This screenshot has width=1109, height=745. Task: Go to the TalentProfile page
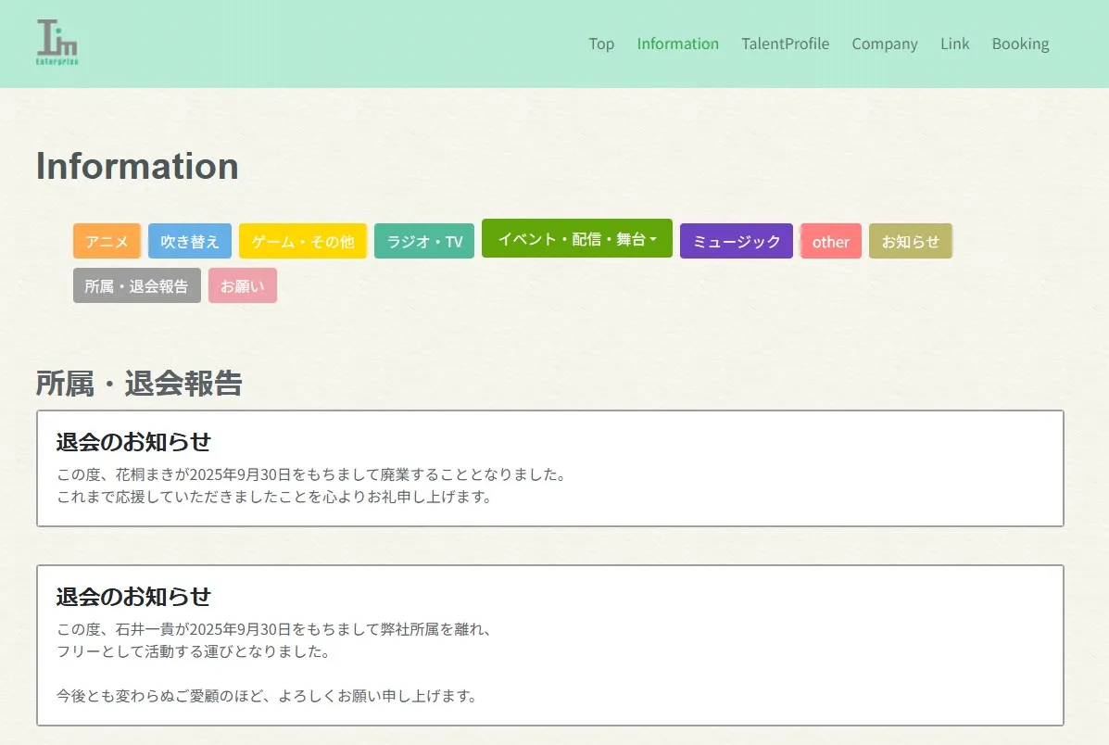(785, 44)
